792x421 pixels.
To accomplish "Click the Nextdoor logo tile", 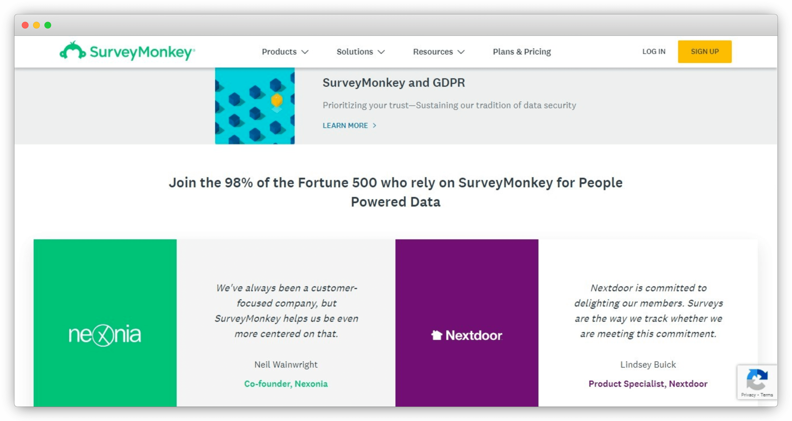I will coord(467,323).
